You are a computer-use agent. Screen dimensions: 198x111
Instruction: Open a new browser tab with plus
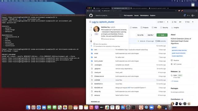168,8
